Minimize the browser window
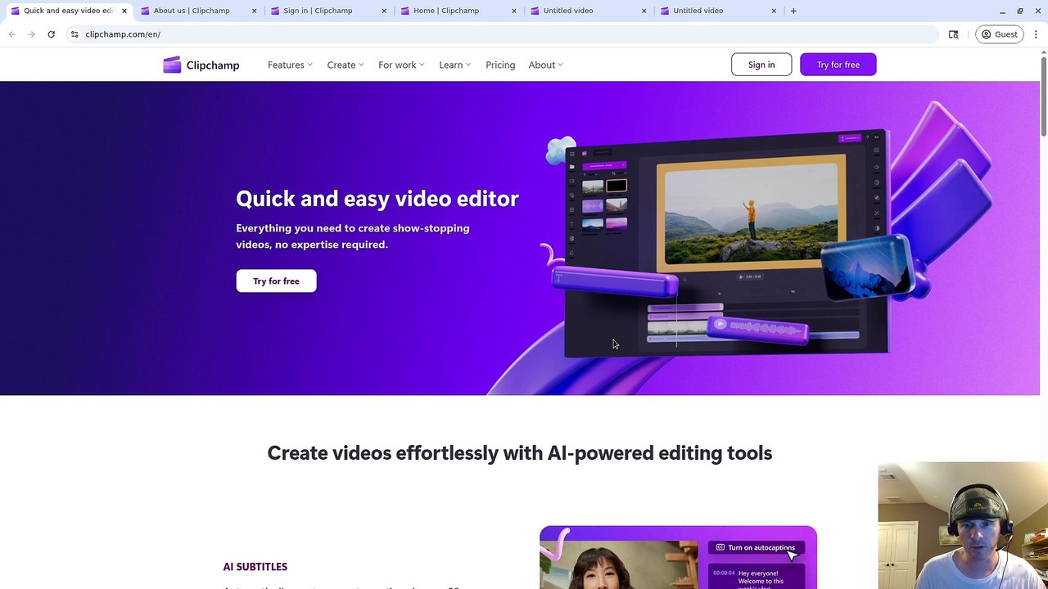 pyautogui.click(x=1002, y=11)
